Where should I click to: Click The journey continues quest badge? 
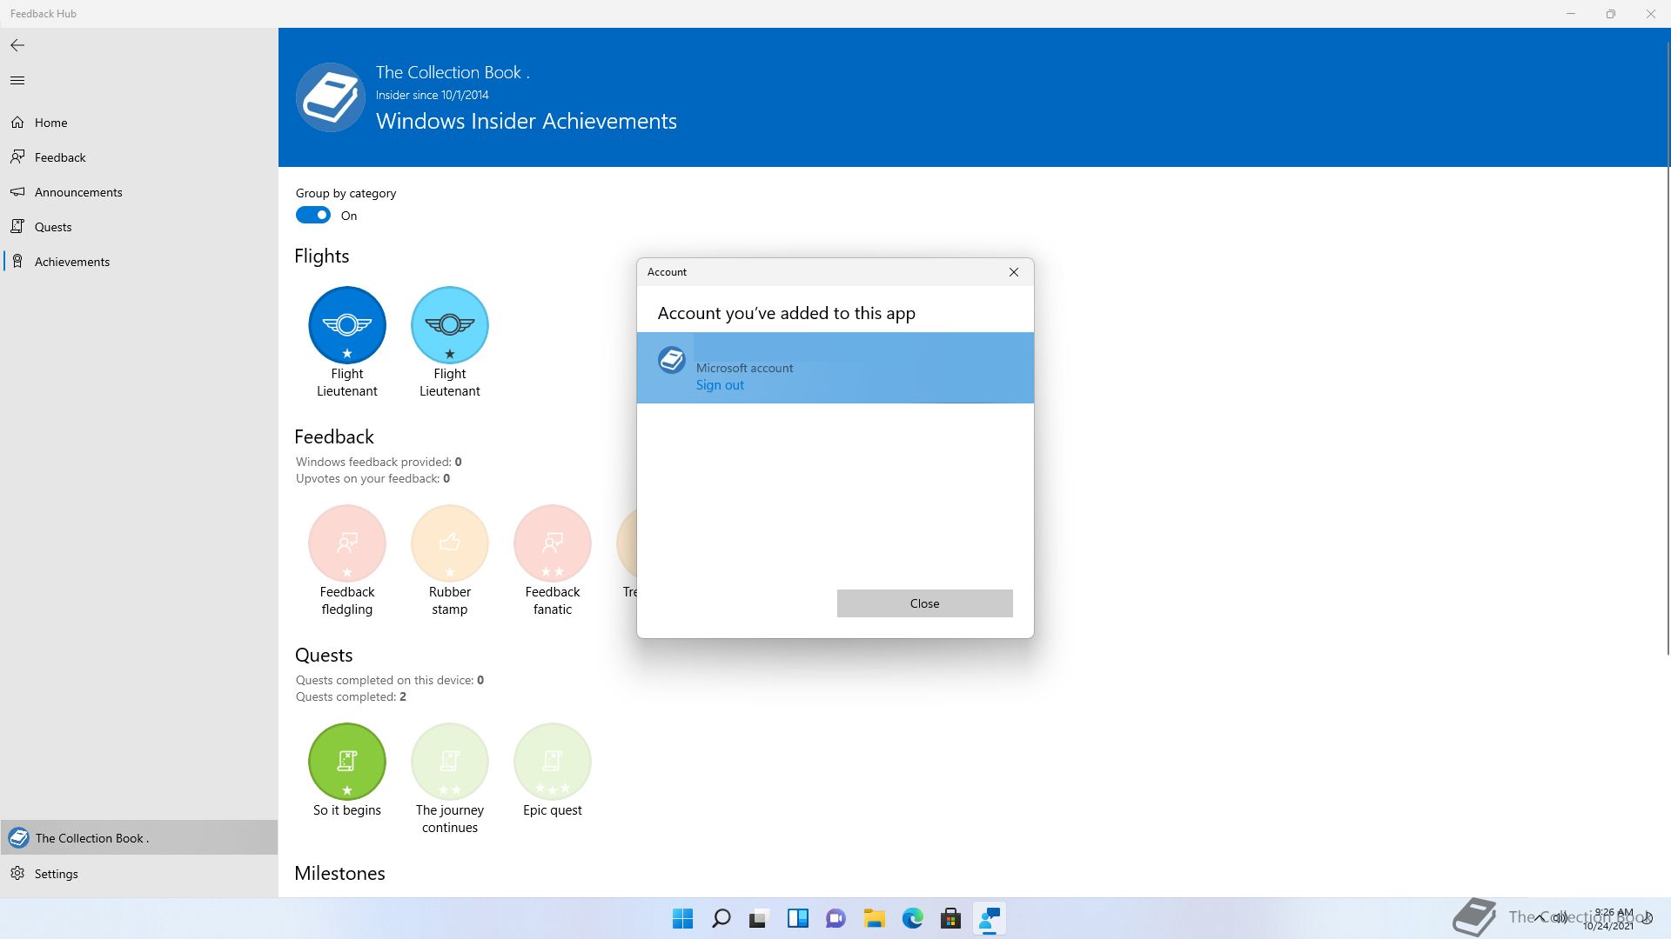tap(450, 762)
